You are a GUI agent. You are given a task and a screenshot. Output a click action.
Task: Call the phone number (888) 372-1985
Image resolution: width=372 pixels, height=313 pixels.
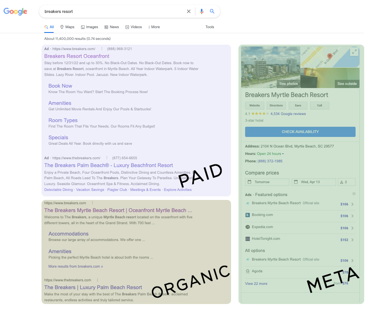(270, 161)
